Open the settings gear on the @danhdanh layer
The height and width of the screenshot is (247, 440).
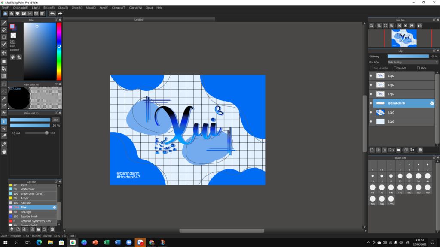click(x=431, y=103)
